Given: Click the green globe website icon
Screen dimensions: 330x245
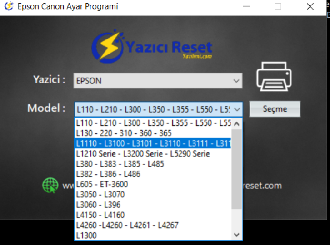Looking at the screenshot, I should point(50,185).
